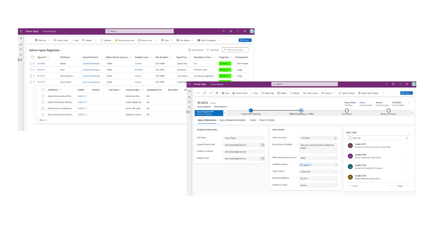The width and height of the screenshot is (439, 246).
Task: Expand form header chevron beside Date of Incident
Action: coord(409,103)
